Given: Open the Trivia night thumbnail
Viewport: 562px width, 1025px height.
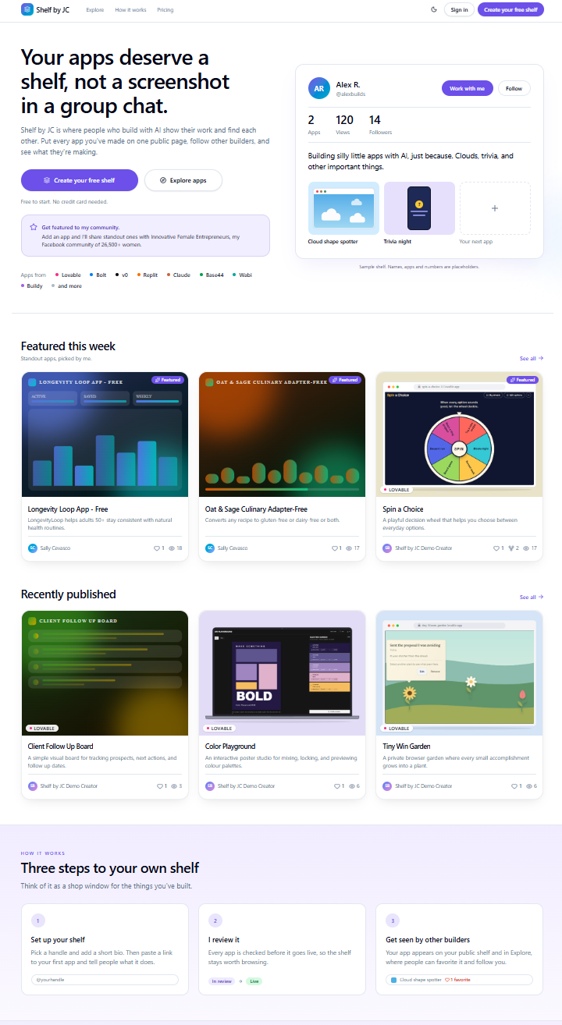Looking at the screenshot, I should point(419,208).
